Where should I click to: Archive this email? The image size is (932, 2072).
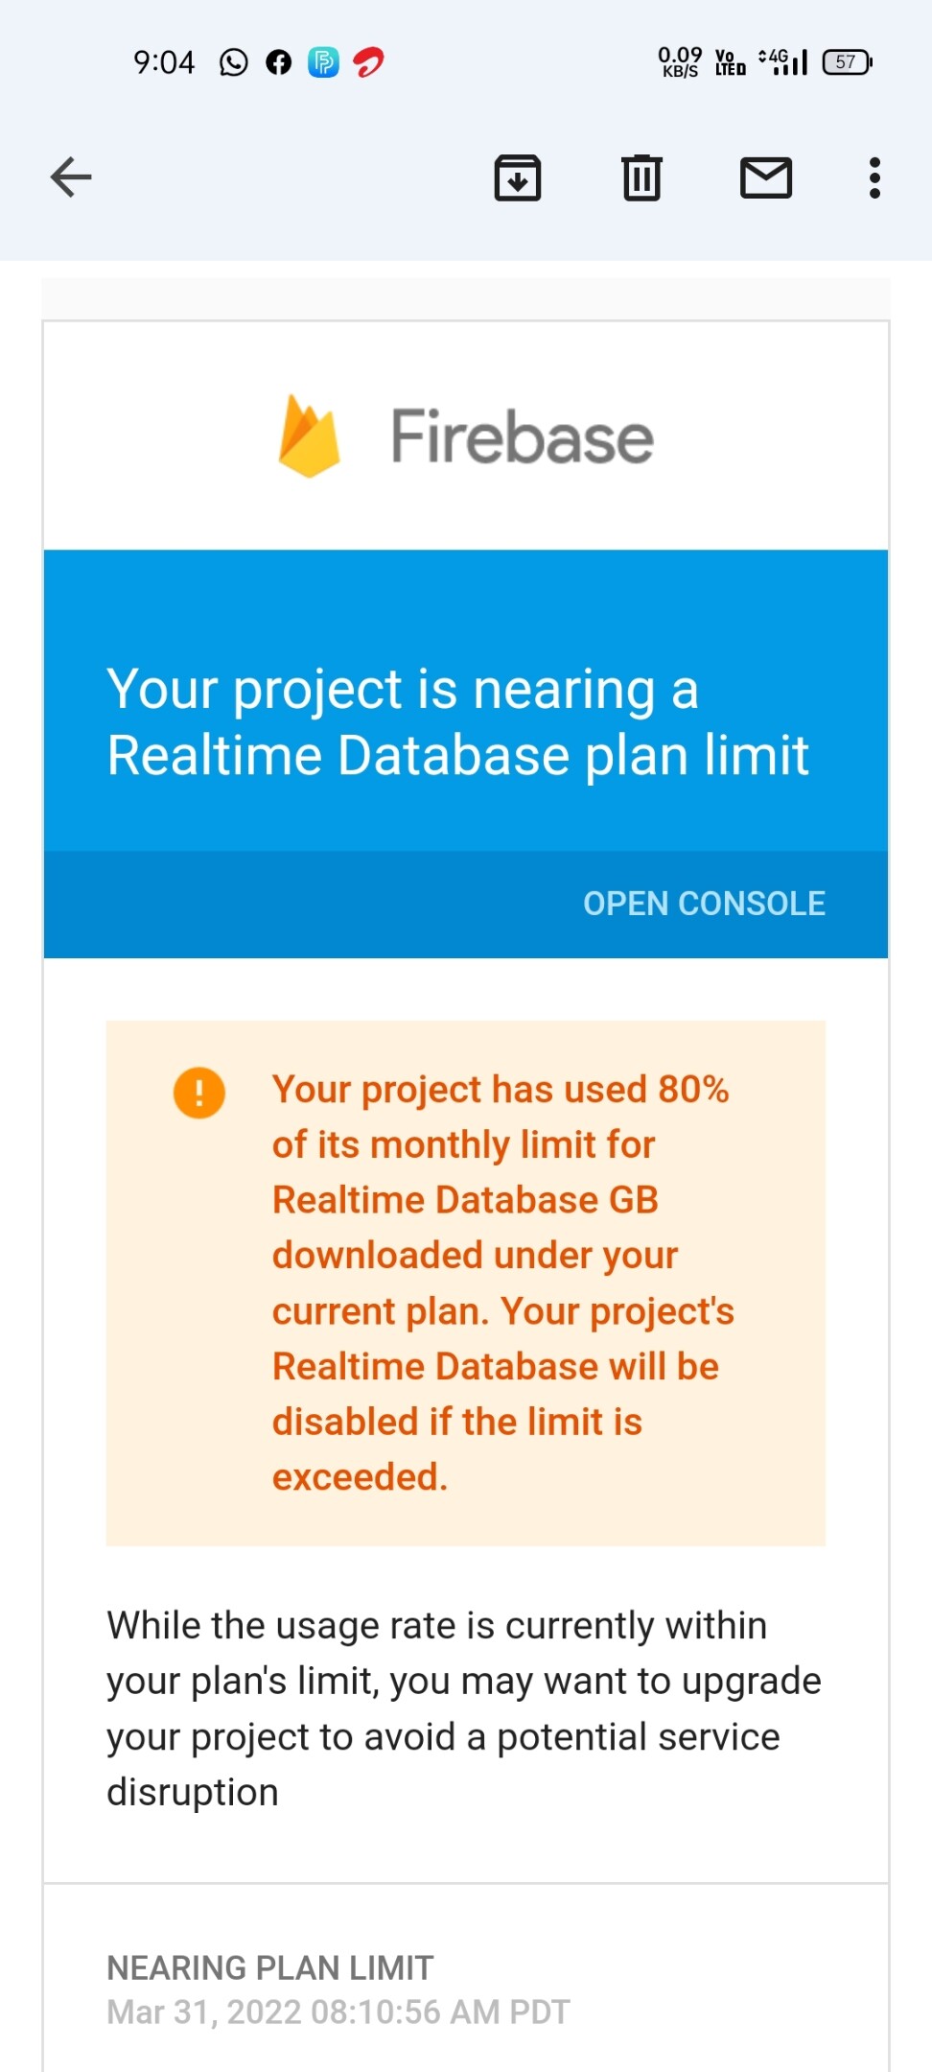518,177
